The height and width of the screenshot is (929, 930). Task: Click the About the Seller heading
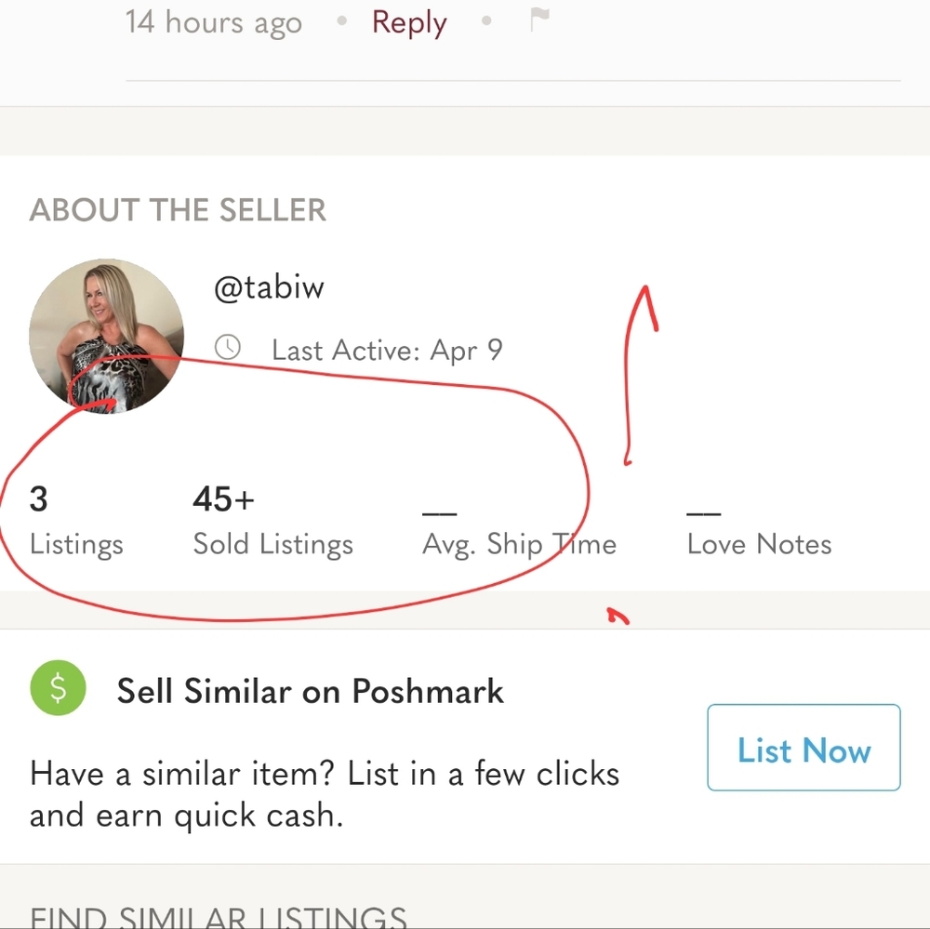click(178, 210)
